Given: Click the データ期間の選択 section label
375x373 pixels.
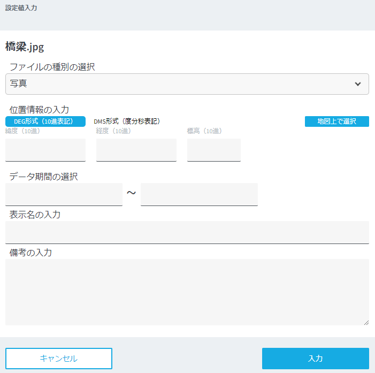Looking at the screenshot, I should click(44, 177).
